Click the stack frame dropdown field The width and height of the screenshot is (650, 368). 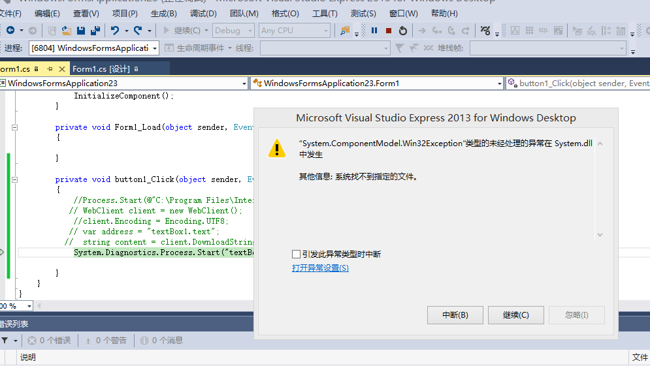(547, 48)
